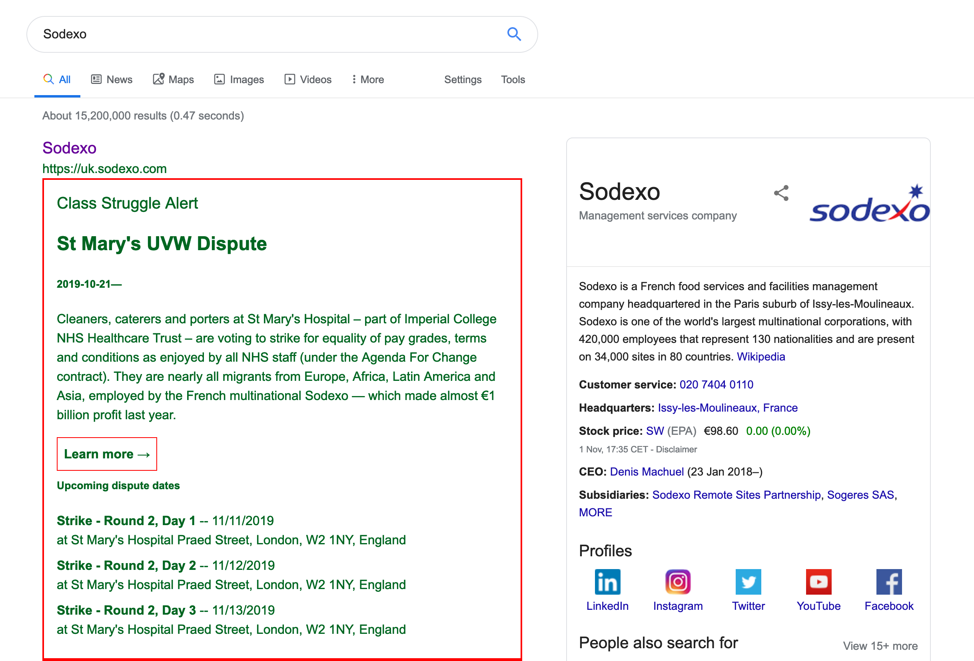Switch to the Maps tab

pos(173,79)
